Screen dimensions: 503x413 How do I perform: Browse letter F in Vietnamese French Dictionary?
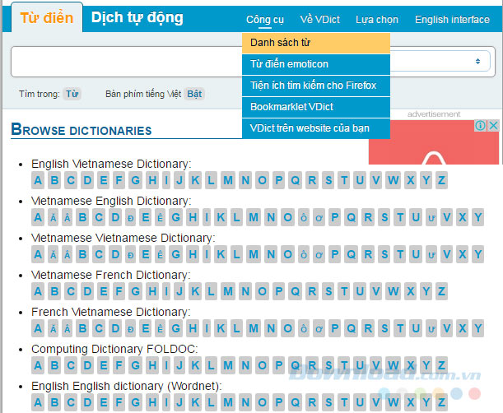tap(119, 291)
